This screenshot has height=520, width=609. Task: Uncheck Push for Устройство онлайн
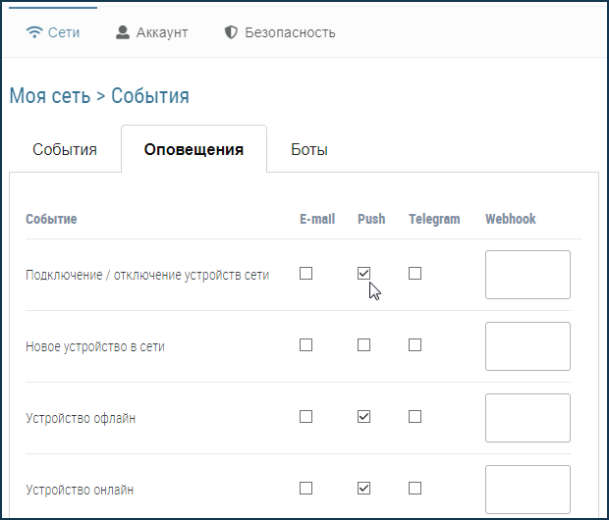point(364,488)
